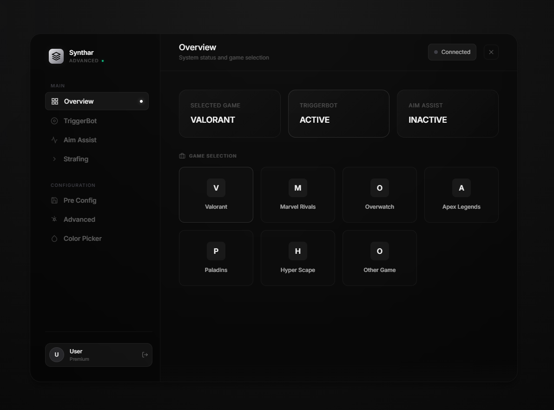Open the Aim Assist section

pyautogui.click(x=80, y=139)
